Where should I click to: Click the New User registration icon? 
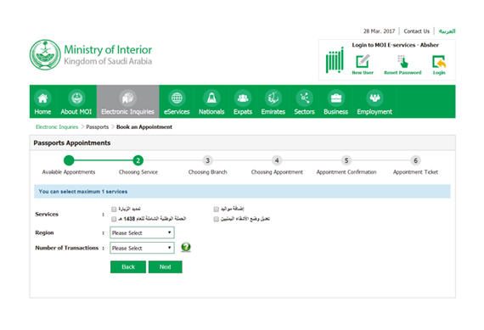[x=363, y=61]
